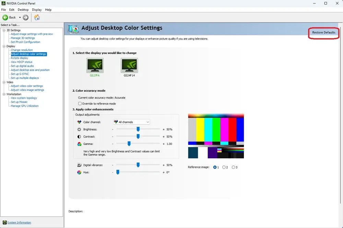Open the Help menu
343x228 pixels.
click(48, 10)
